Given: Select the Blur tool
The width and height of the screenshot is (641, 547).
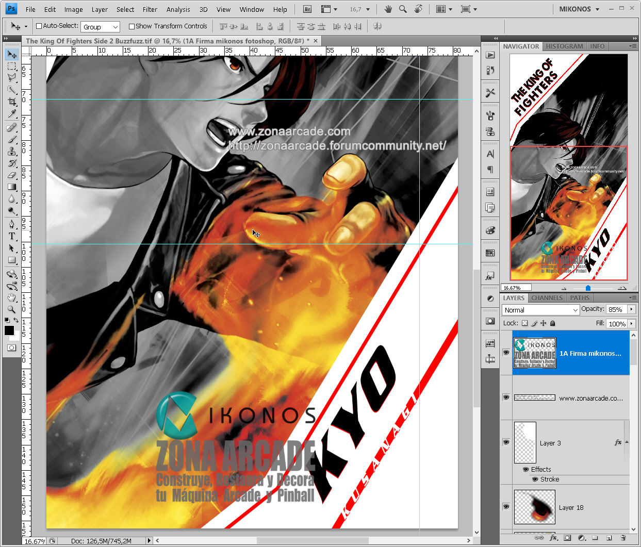Looking at the screenshot, I should (x=12, y=198).
